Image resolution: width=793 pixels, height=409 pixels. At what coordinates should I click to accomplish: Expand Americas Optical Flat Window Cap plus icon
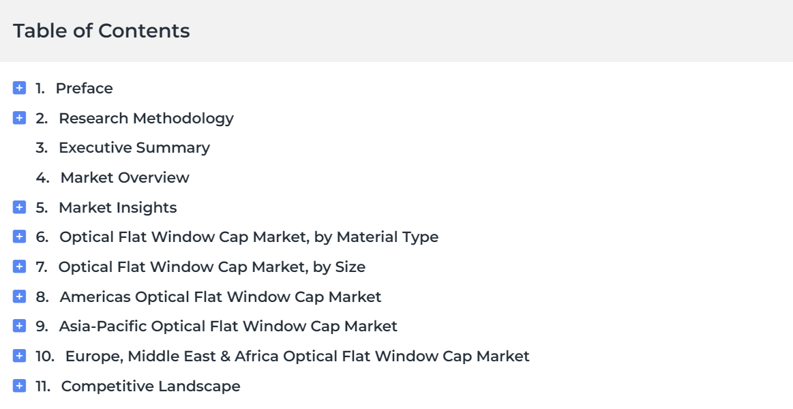(19, 297)
